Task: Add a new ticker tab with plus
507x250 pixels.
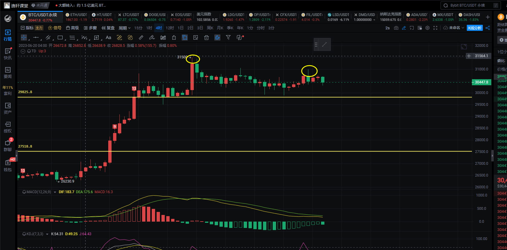Action: click(488, 17)
